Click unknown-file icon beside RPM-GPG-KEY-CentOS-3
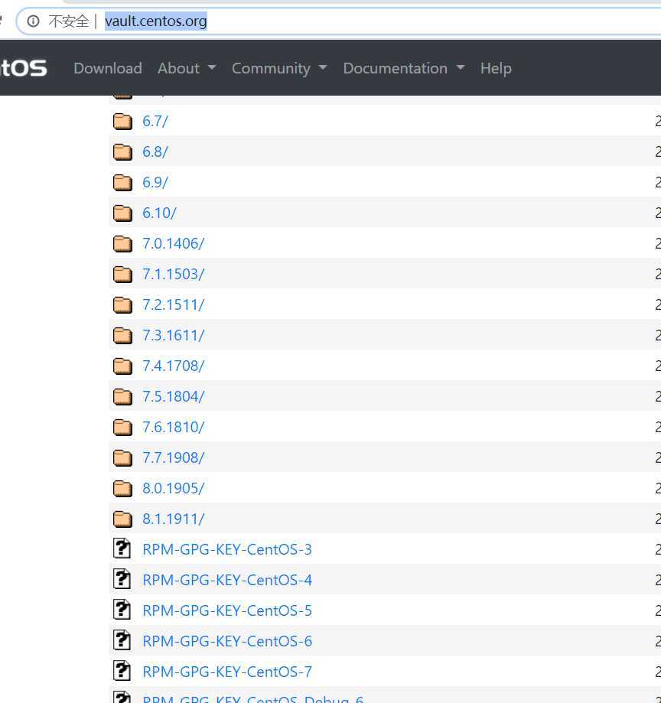The height and width of the screenshot is (703, 661). (122, 548)
